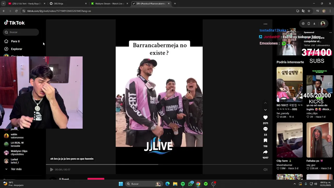Viewport: 334px width, 188px height.
Task: View site information icon in address bar
Action: point(24,11)
